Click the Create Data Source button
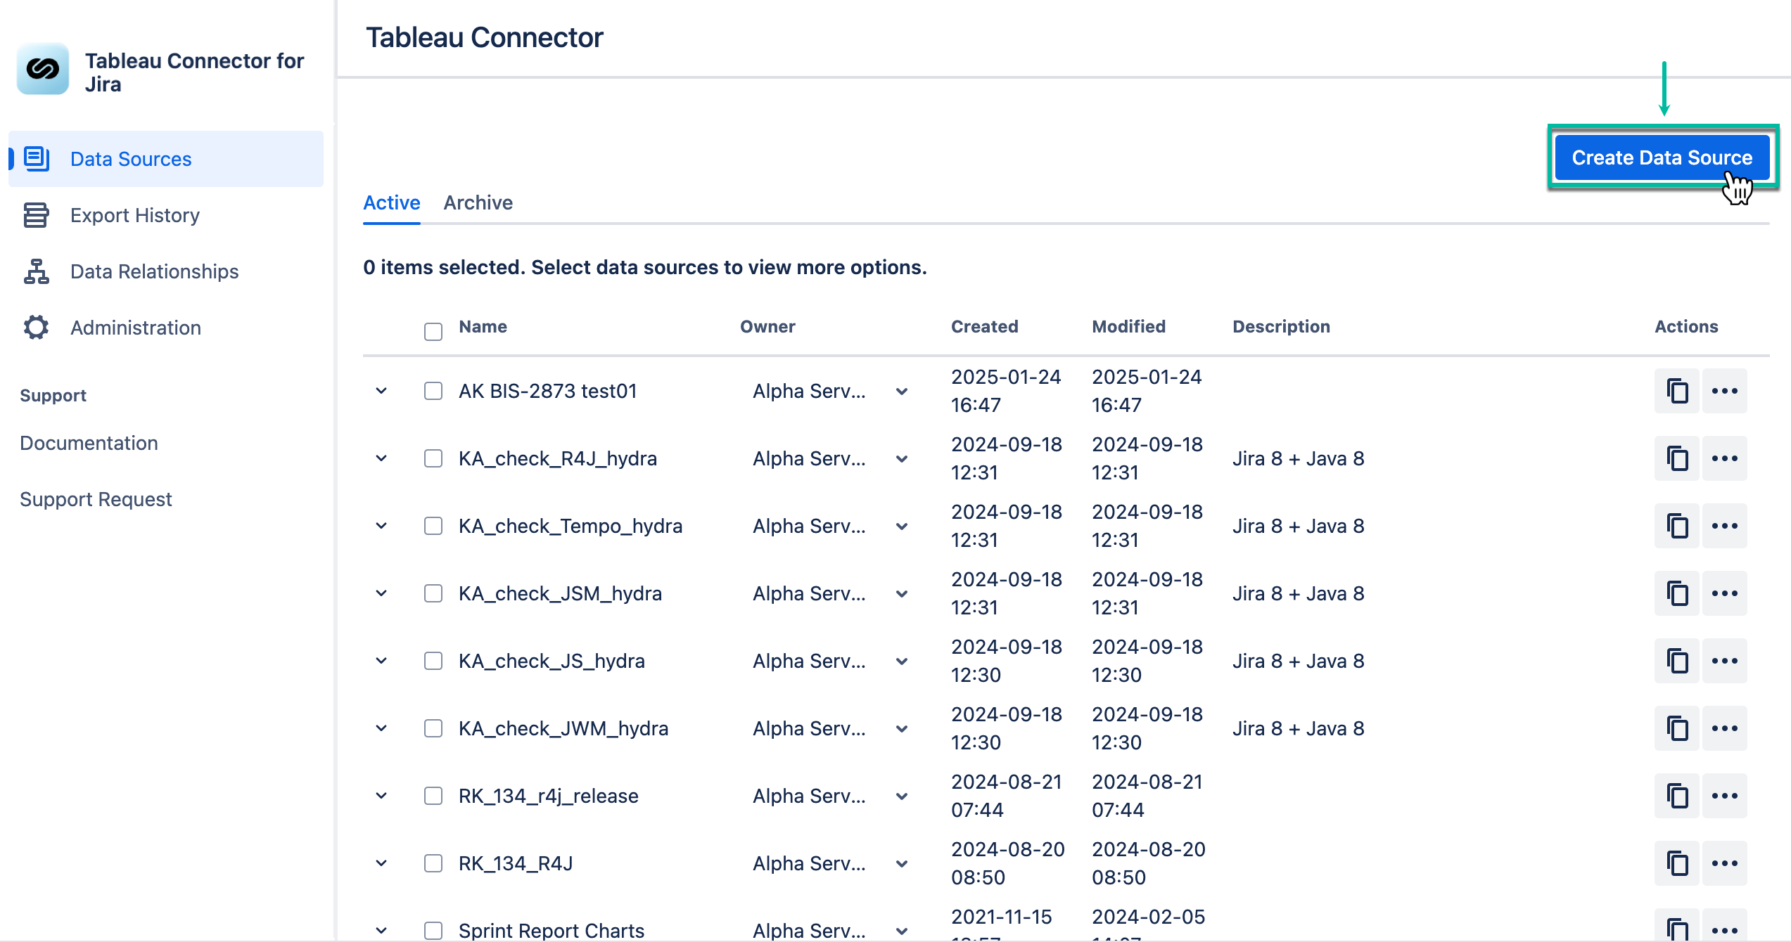The width and height of the screenshot is (1791, 942). (1662, 157)
